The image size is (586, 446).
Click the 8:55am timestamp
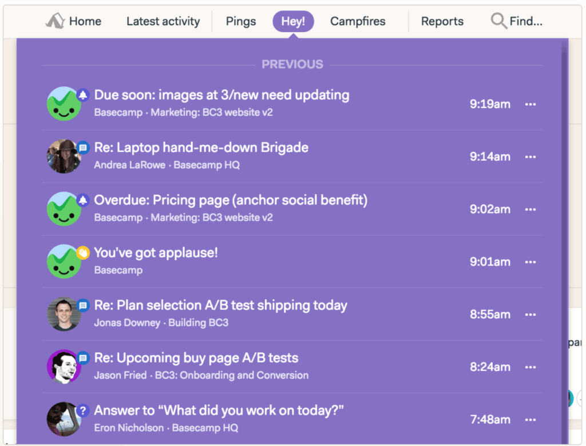point(490,315)
